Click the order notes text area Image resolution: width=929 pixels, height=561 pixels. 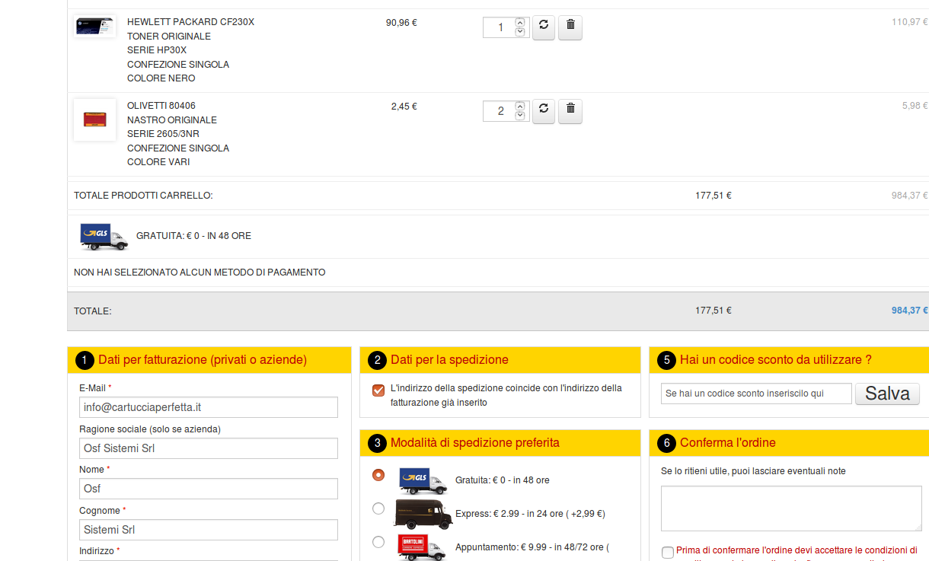pos(791,508)
